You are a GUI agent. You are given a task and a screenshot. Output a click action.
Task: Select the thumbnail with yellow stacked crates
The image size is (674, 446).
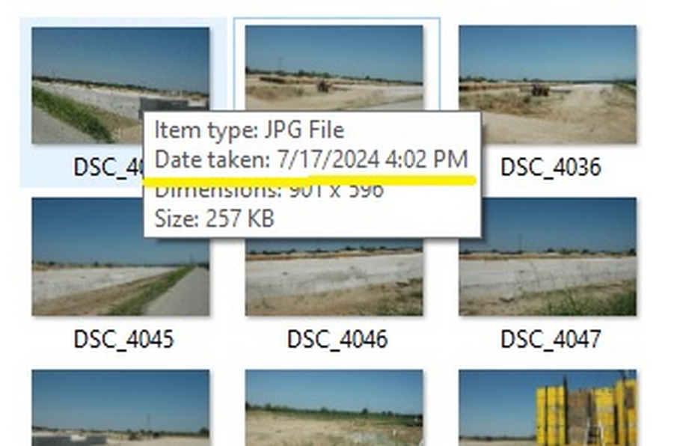[x=548, y=407]
